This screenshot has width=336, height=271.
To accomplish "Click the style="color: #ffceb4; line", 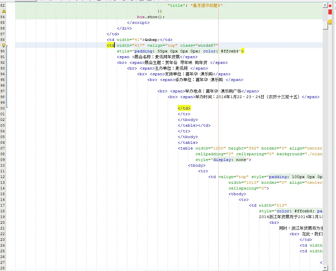I will 290,211.
